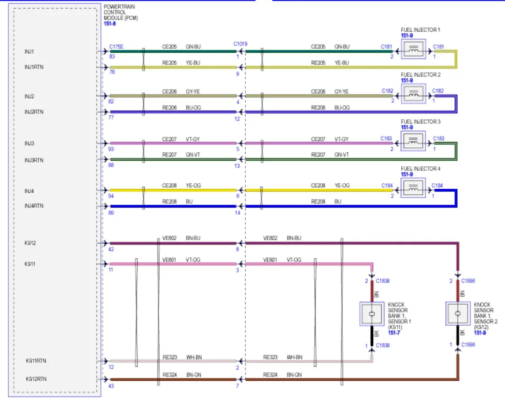Select the KS12 pin label in the PCM
The width and height of the screenshot is (505, 398).
[30, 243]
